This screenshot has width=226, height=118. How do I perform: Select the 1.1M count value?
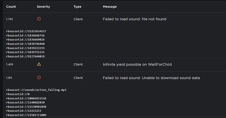(9, 78)
